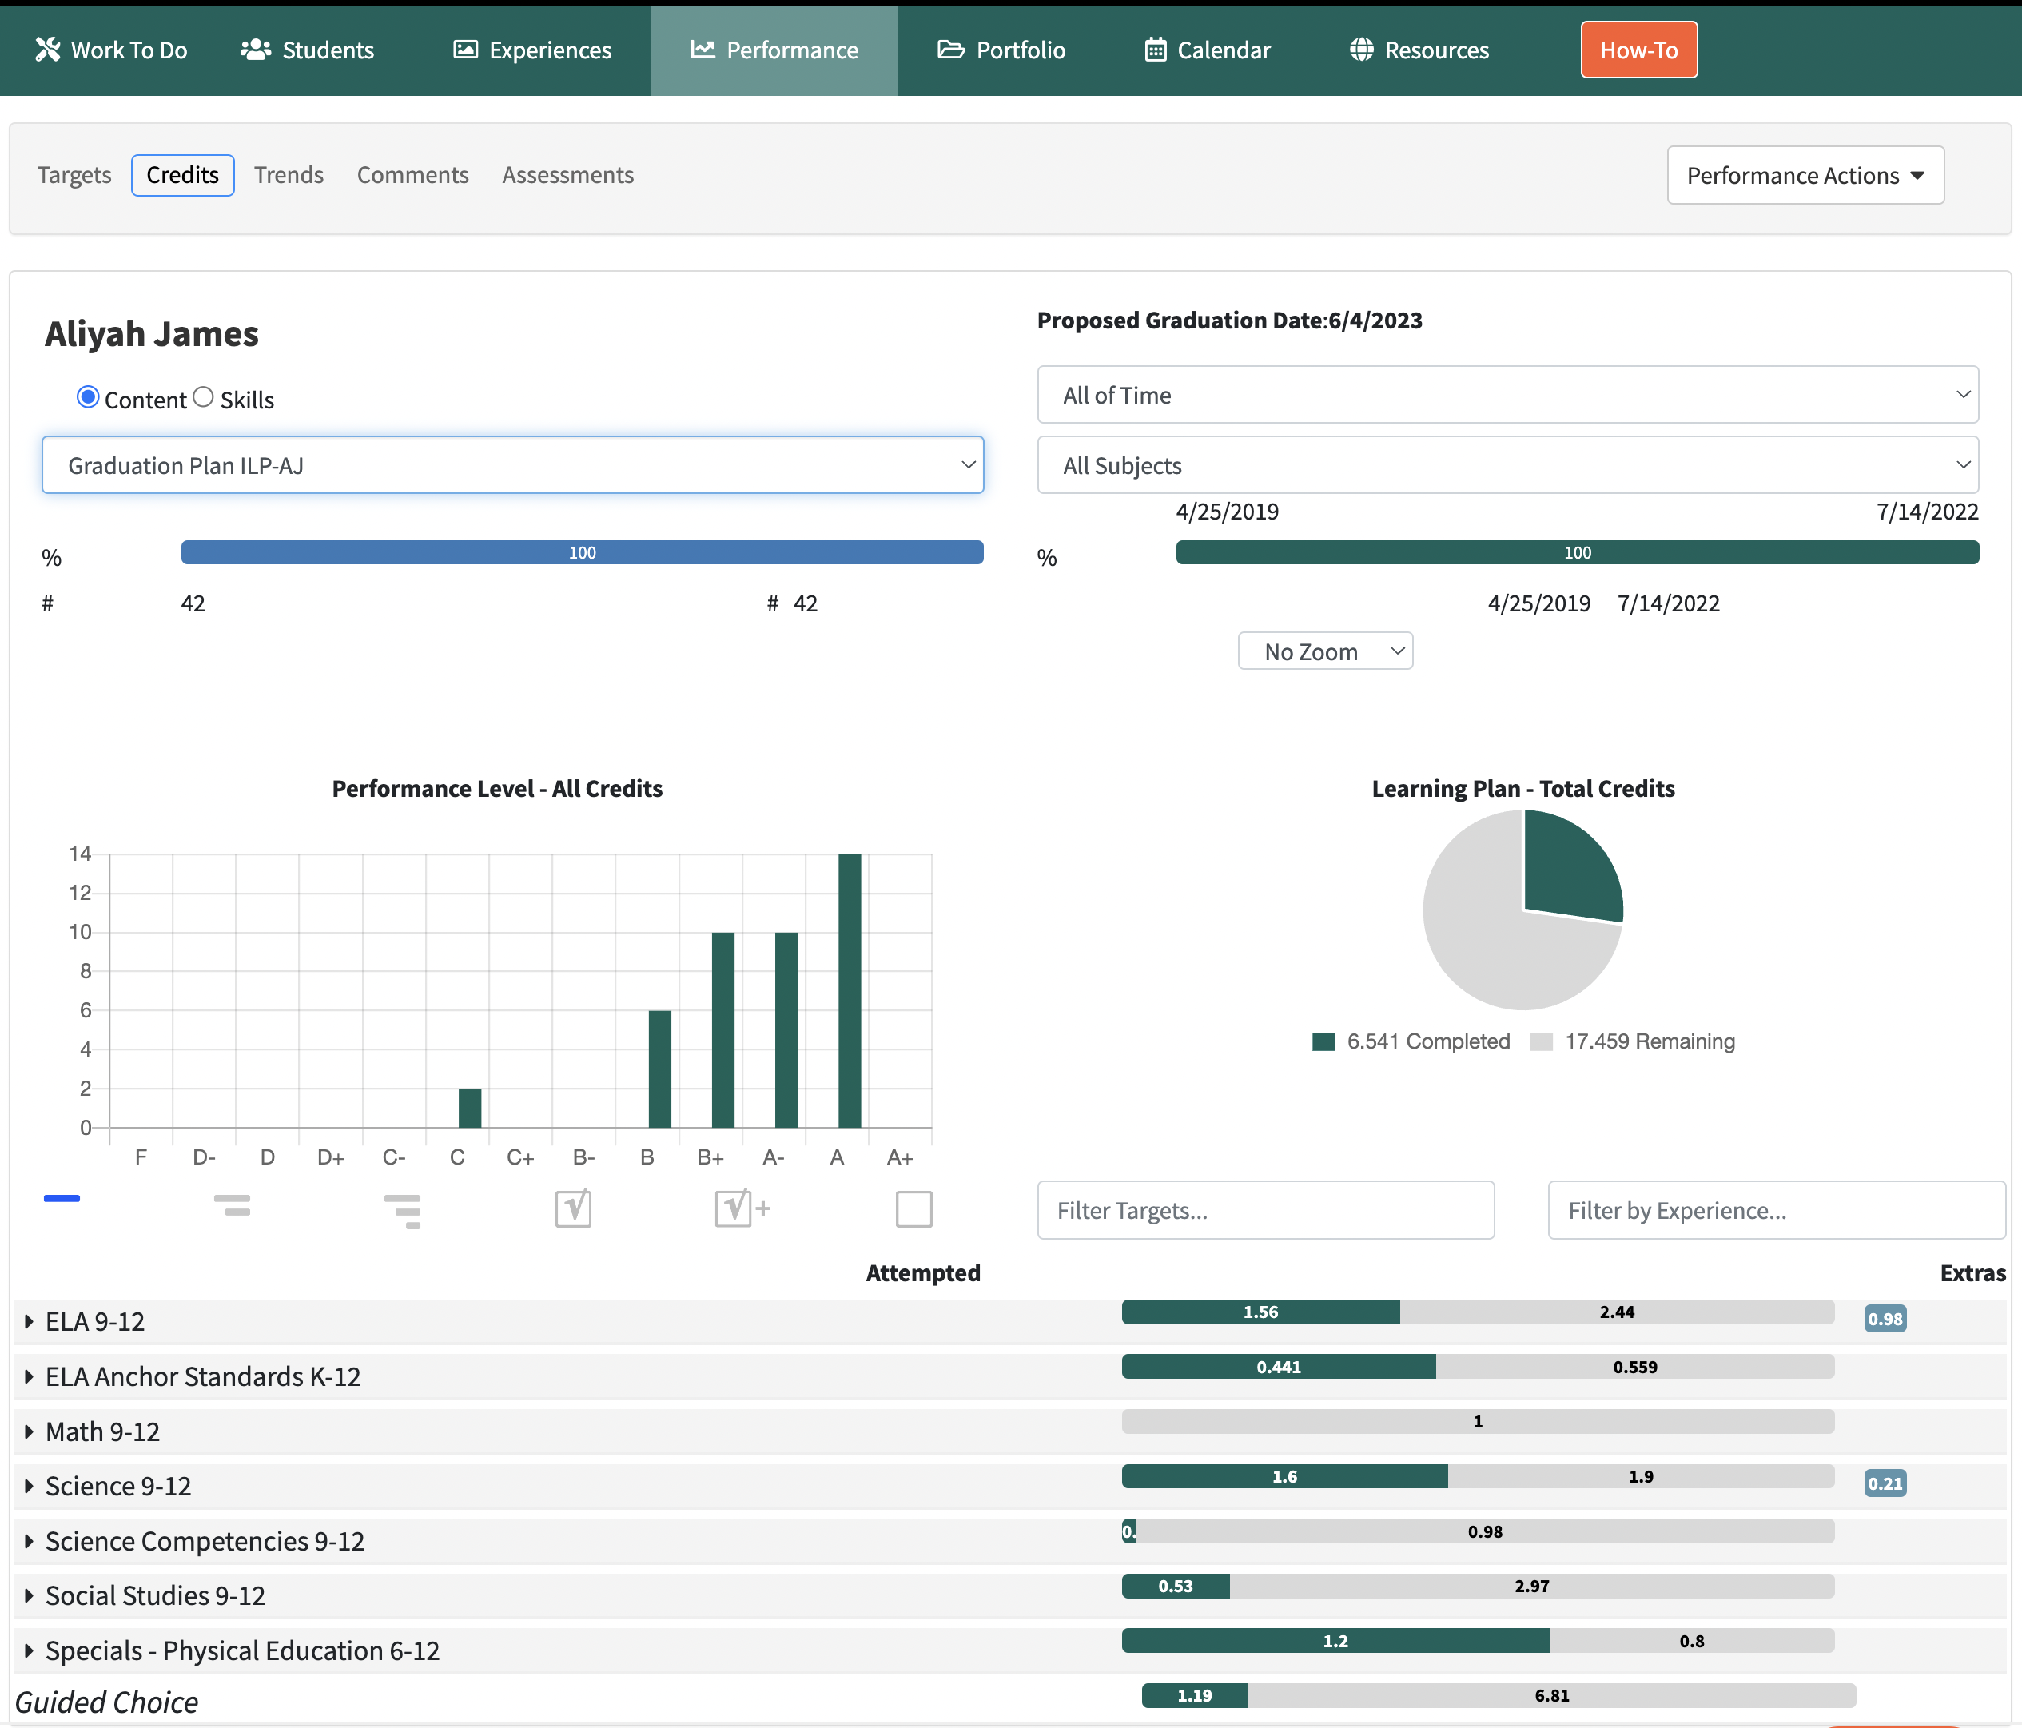Click the Resources globe icon
The width and height of the screenshot is (2022, 1728).
point(1361,50)
